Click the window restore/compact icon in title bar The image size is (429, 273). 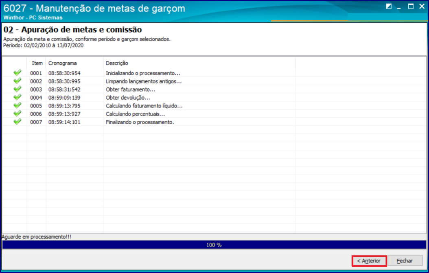389,6
